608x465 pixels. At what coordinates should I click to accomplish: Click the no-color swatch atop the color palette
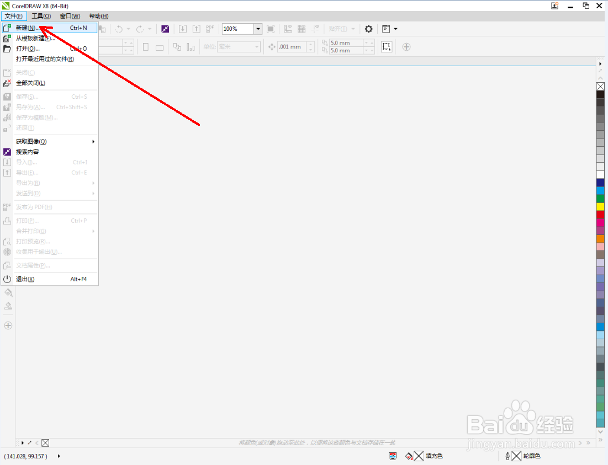click(x=600, y=87)
